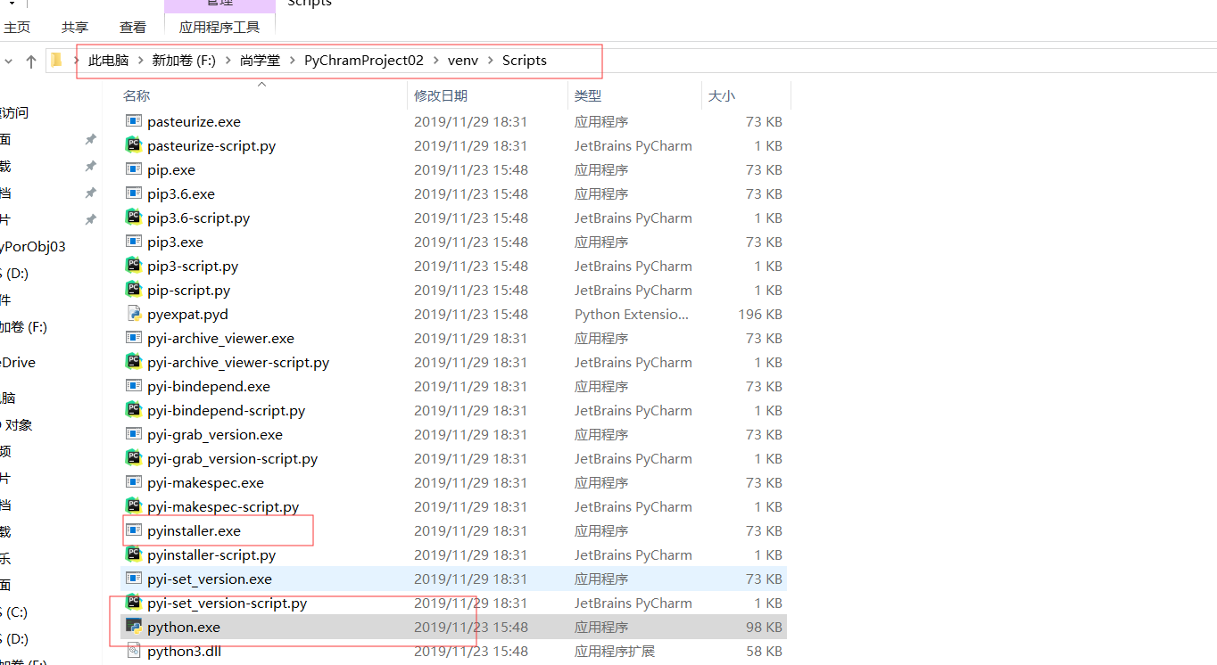Go to 此电脑 in the address breadcrumb
Viewport: 1217px width, 665px height.
click(109, 61)
